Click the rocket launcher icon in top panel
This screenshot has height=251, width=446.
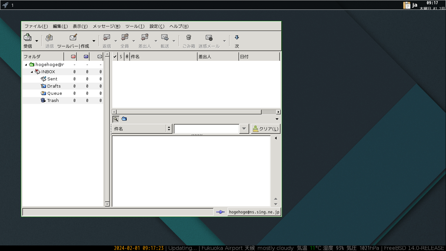point(5,5)
